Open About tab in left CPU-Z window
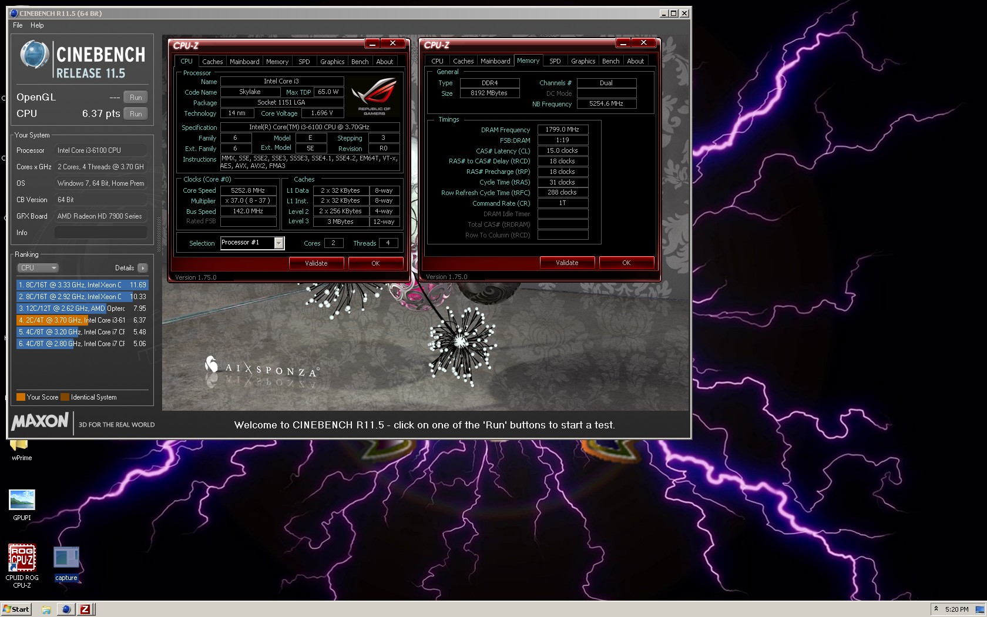The width and height of the screenshot is (987, 617). (x=385, y=62)
